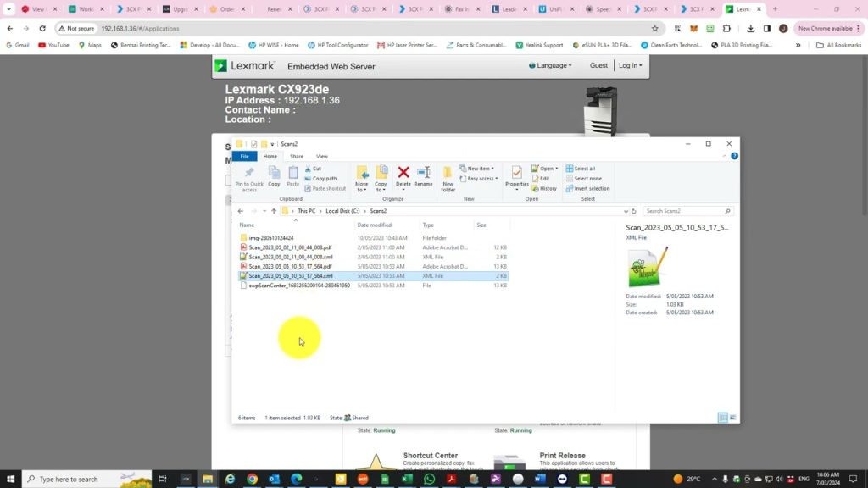Click the Windows taskbar search box
The width and height of the screenshot is (868, 488).
click(x=87, y=480)
